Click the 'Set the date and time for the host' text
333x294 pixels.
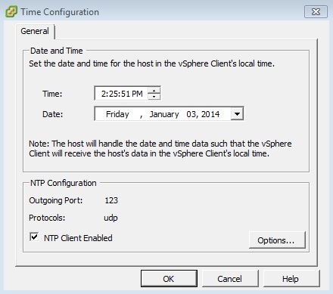[151, 63]
